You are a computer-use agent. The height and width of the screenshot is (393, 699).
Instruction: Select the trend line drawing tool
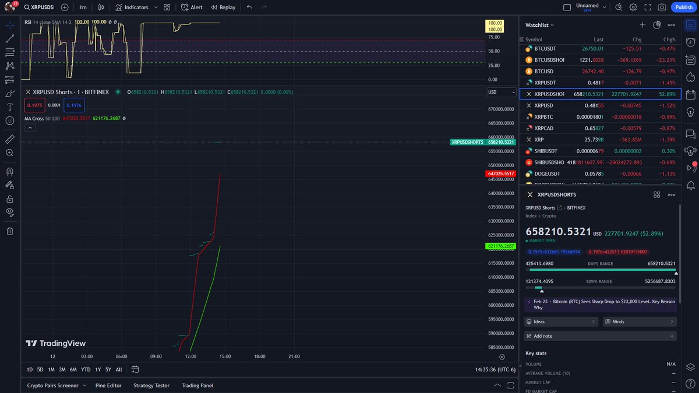10,39
